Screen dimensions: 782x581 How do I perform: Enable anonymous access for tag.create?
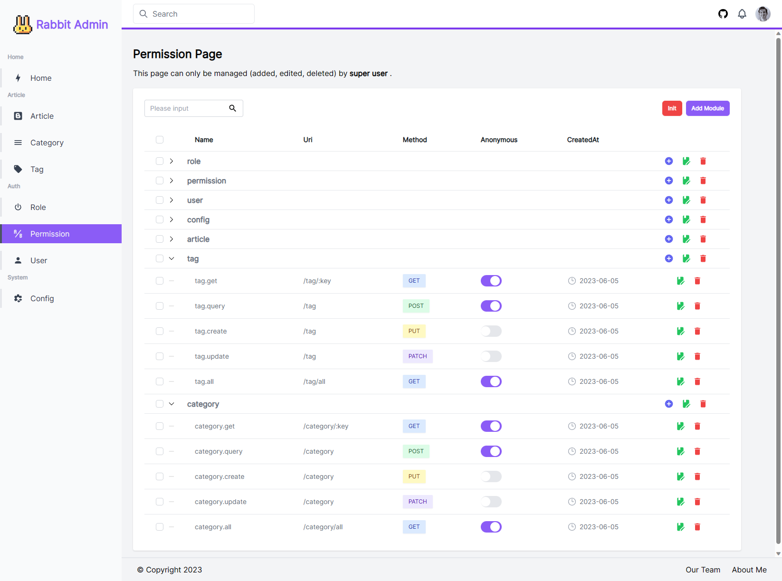[x=491, y=331]
